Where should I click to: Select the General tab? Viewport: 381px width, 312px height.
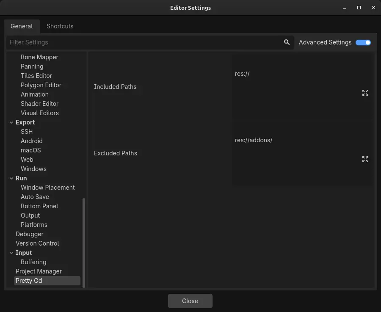pyautogui.click(x=22, y=26)
